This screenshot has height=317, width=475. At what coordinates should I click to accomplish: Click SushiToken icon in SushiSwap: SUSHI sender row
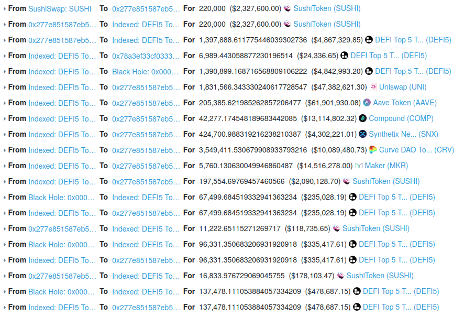288,8
